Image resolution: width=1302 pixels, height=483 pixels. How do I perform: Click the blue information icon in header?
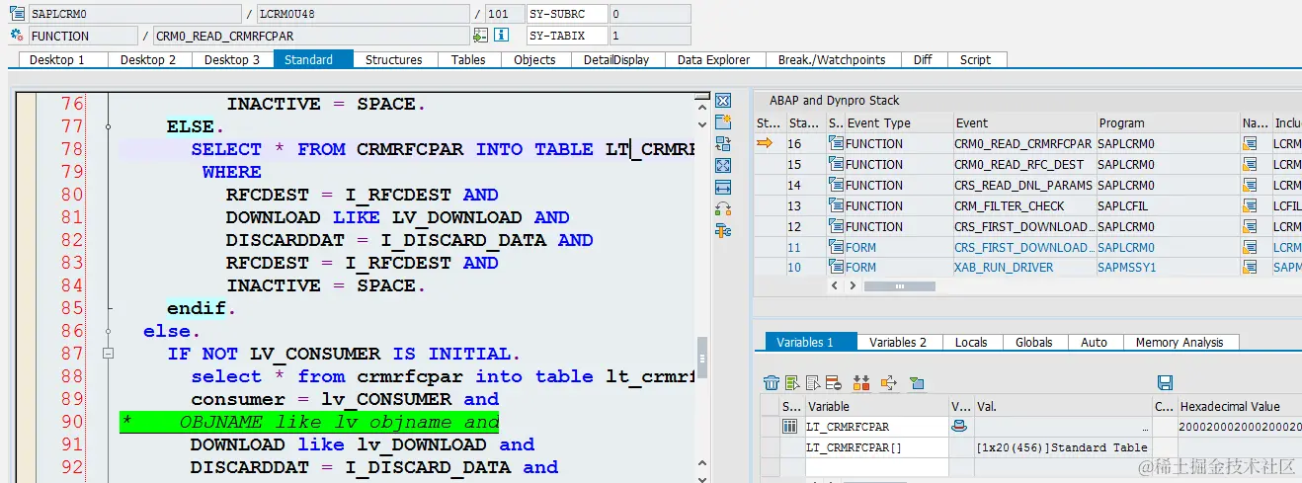coord(501,36)
